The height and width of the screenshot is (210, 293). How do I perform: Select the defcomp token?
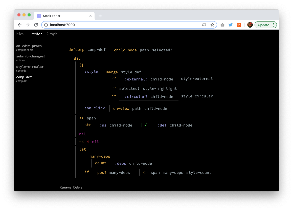click(76, 50)
